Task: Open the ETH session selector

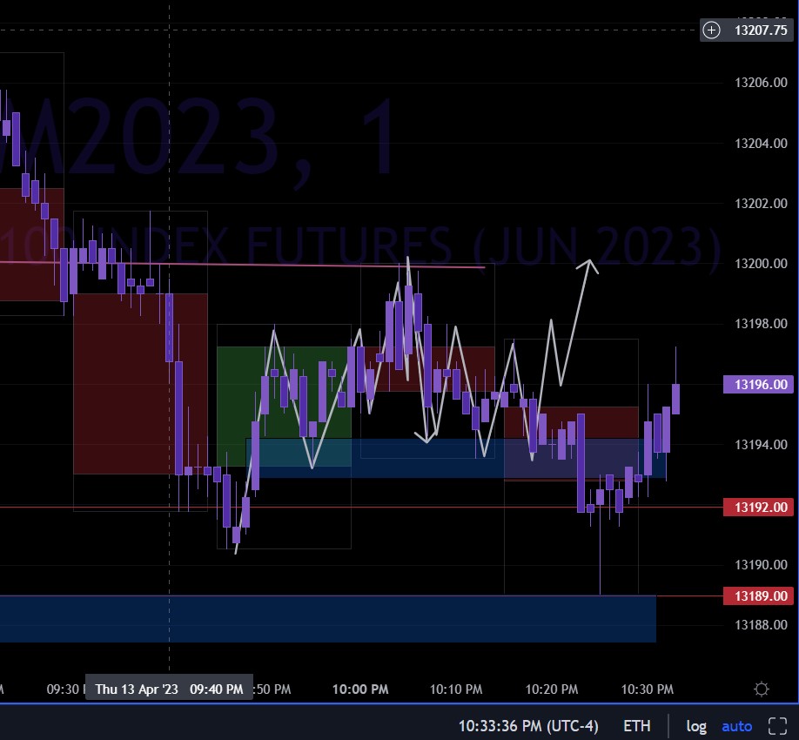Action: [x=636, y=726]
